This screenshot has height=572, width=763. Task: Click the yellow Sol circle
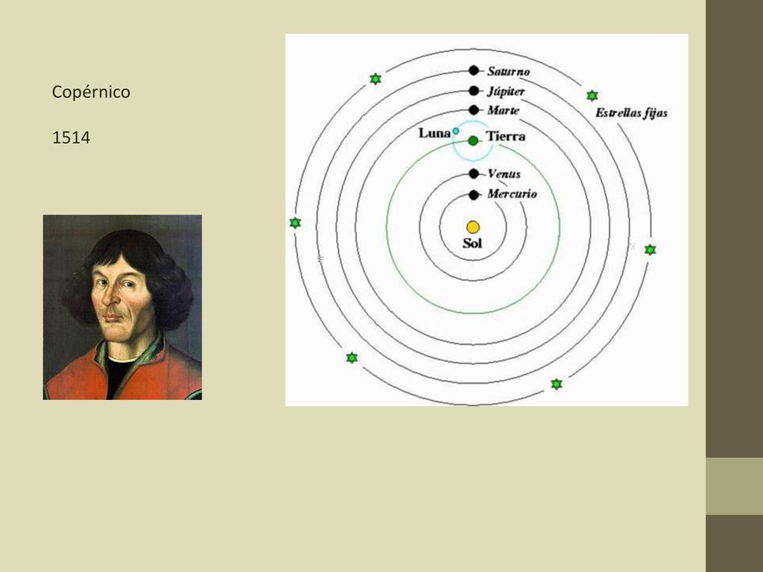point(473,227)
